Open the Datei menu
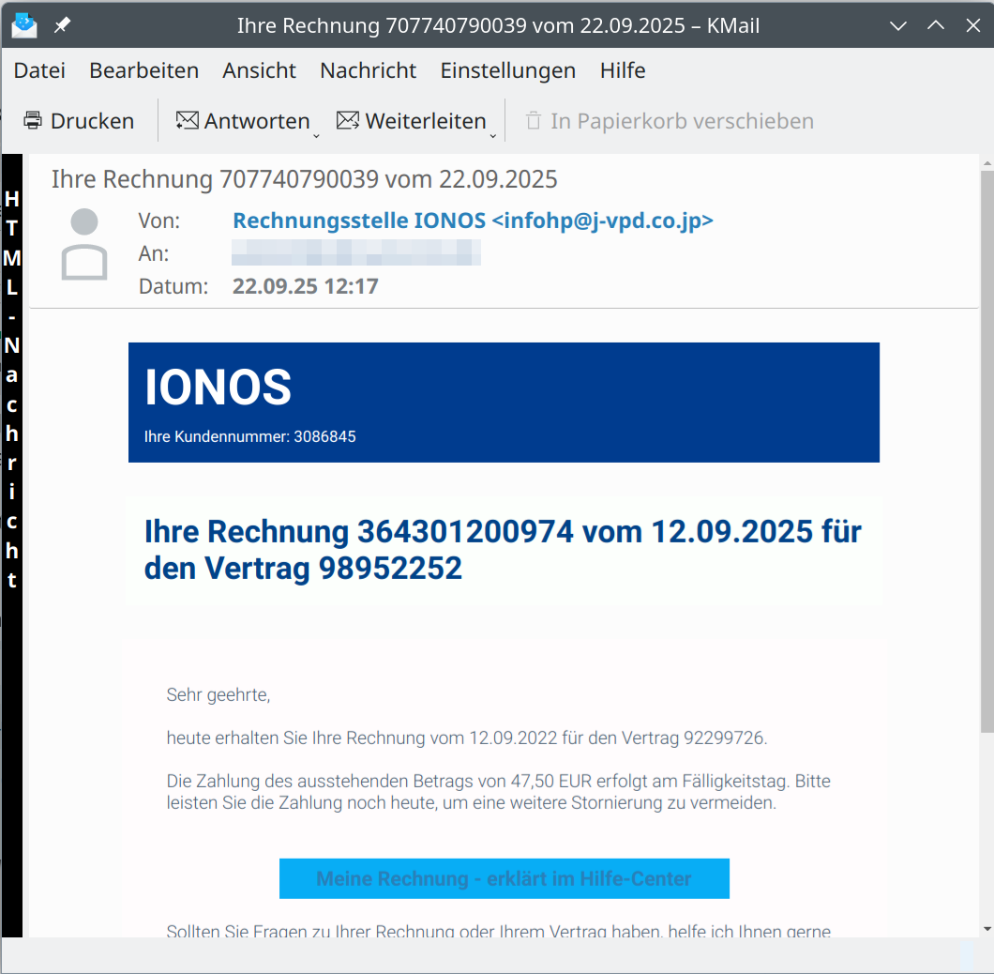The width and height of the screenshot is (994, 974). 39,70
